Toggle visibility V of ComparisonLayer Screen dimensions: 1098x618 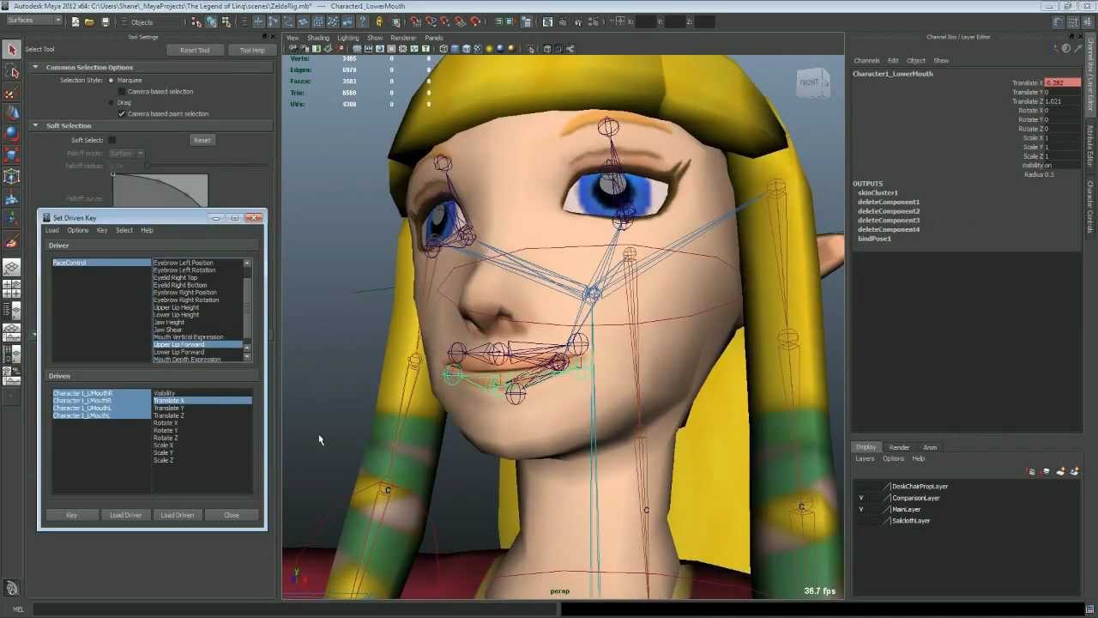[x=861, y=498]
